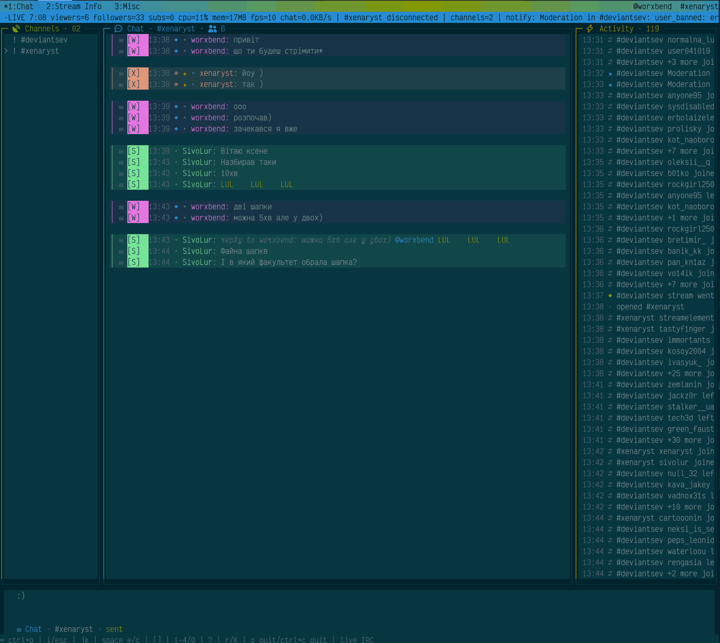Click the 'можна 5хв але у двох)' message

click(278, 218)
